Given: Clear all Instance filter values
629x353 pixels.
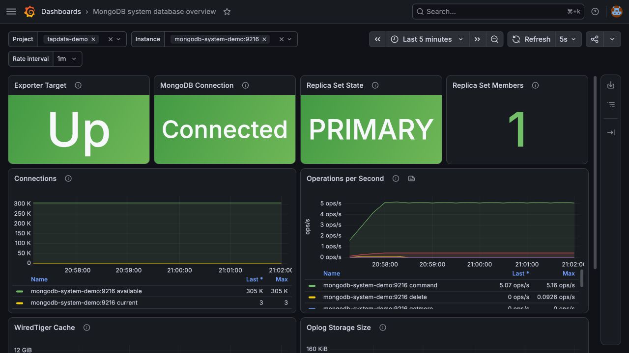Looking at the screenshot, I should 282,39.
